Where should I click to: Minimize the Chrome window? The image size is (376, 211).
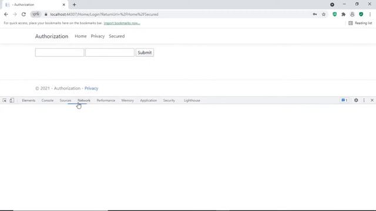tap(344, 4)
